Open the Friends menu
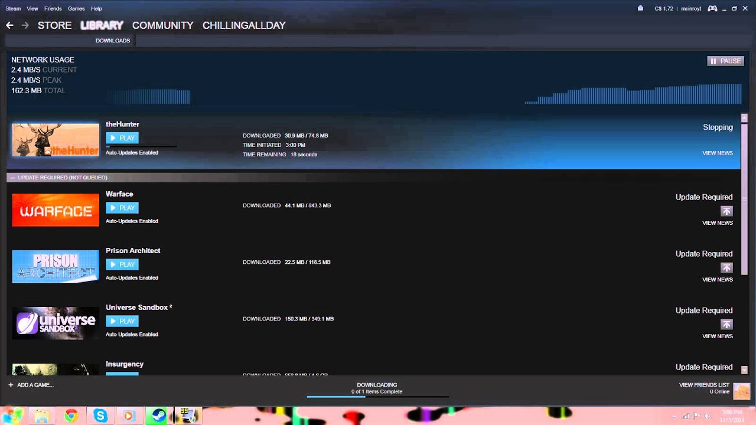 pos(53,9)
